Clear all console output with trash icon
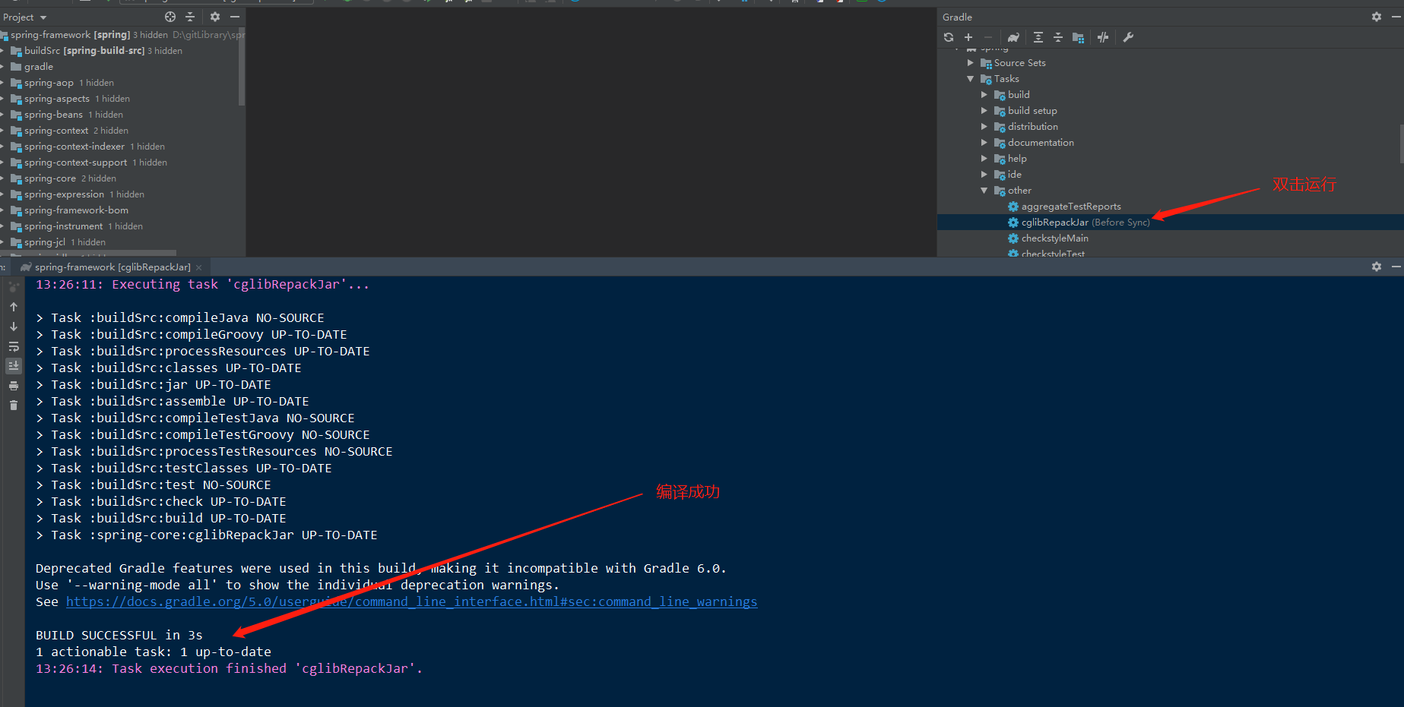This screenshot has width=1404, height=707. pos(14,406)
